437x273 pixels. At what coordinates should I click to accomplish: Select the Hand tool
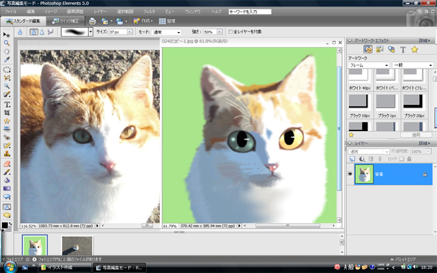(7, 52)
